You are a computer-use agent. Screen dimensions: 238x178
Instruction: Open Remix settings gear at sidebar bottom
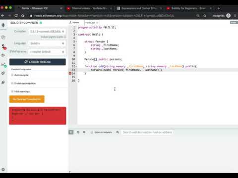[3, 169]
